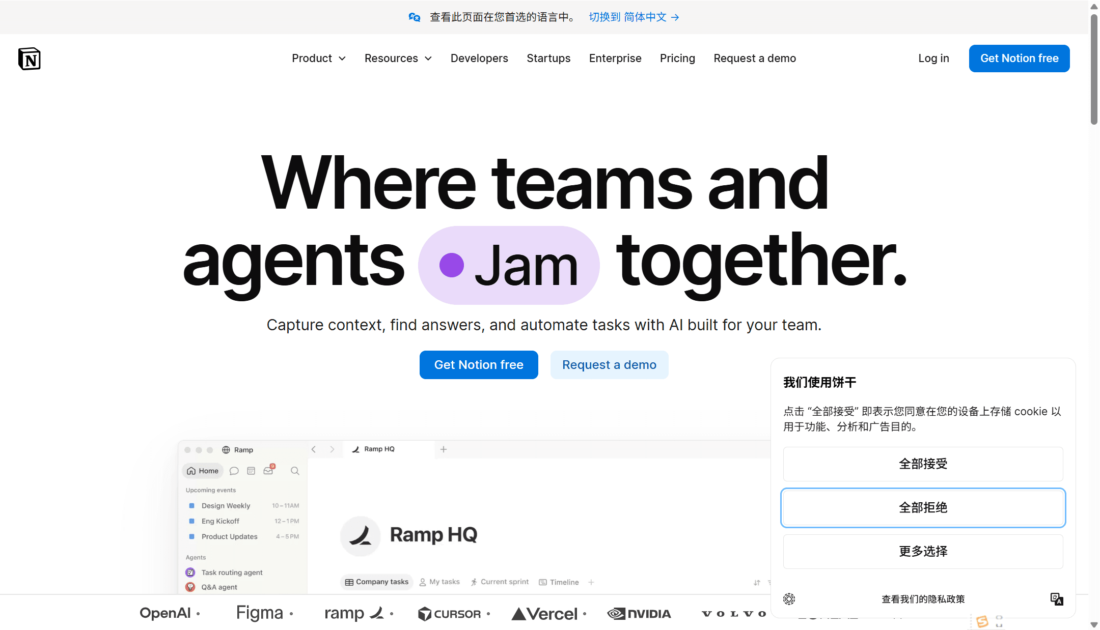Click the Eng Kickoff event
This screenshot has width=1100, height=630.
[x=220, y=521]
